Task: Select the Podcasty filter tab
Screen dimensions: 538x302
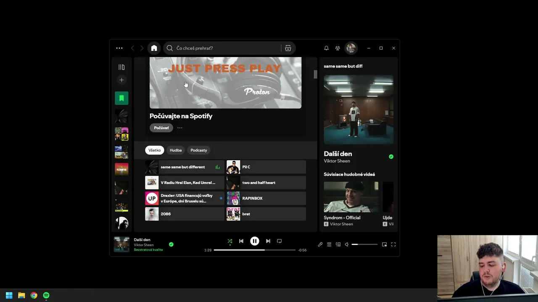Action: [199, 150]
